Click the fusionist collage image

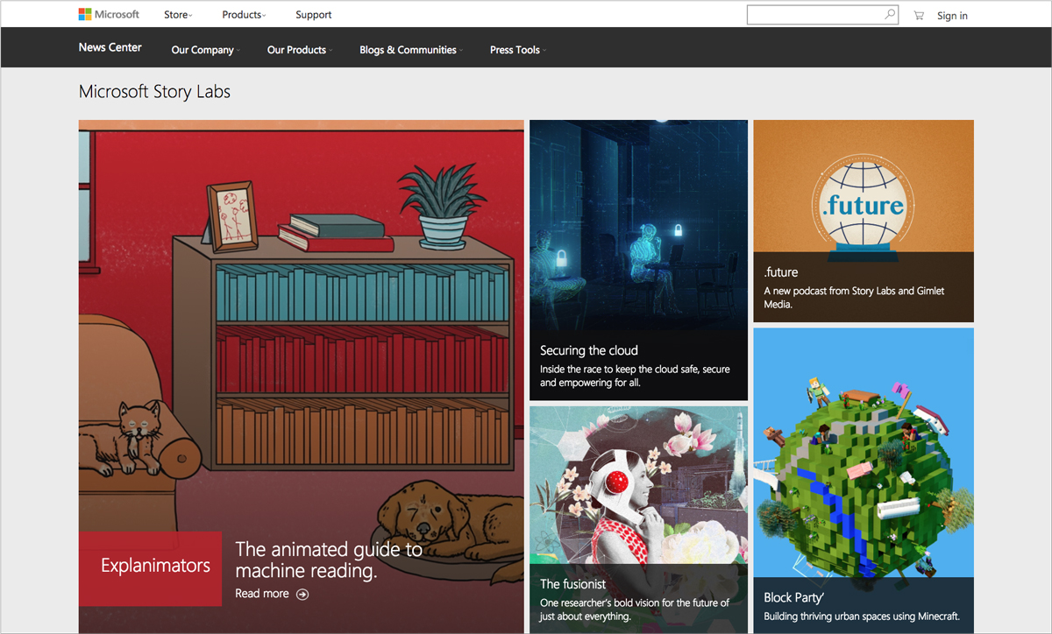pos(638,486)
